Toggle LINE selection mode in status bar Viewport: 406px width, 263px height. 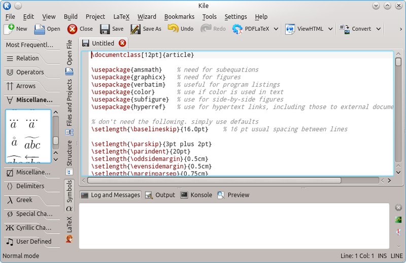click(x=396, y=256)
